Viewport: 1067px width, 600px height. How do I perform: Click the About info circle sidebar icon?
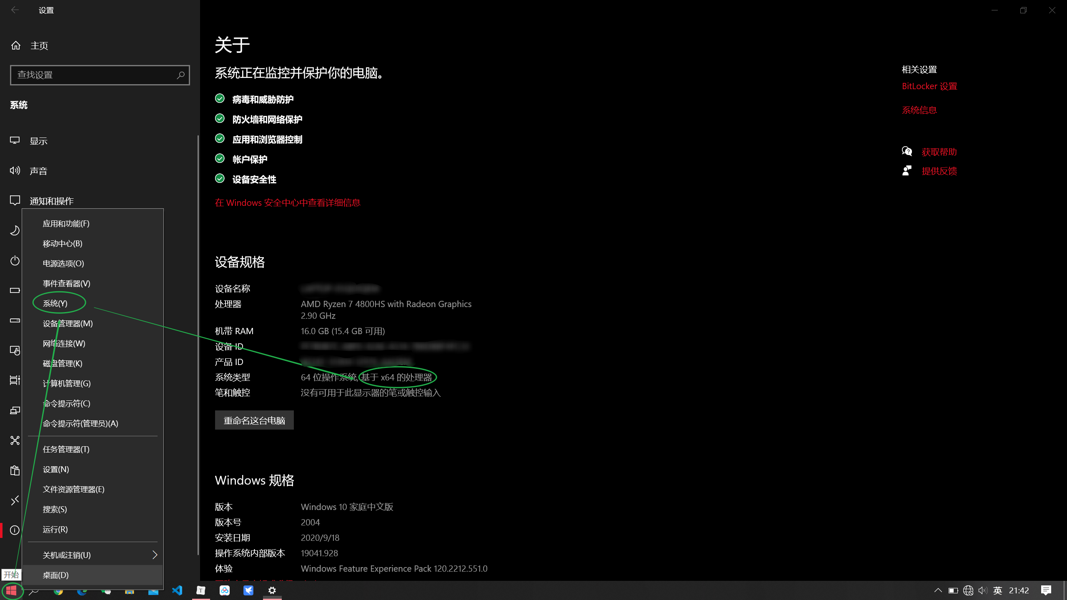(x=15, y=530)
